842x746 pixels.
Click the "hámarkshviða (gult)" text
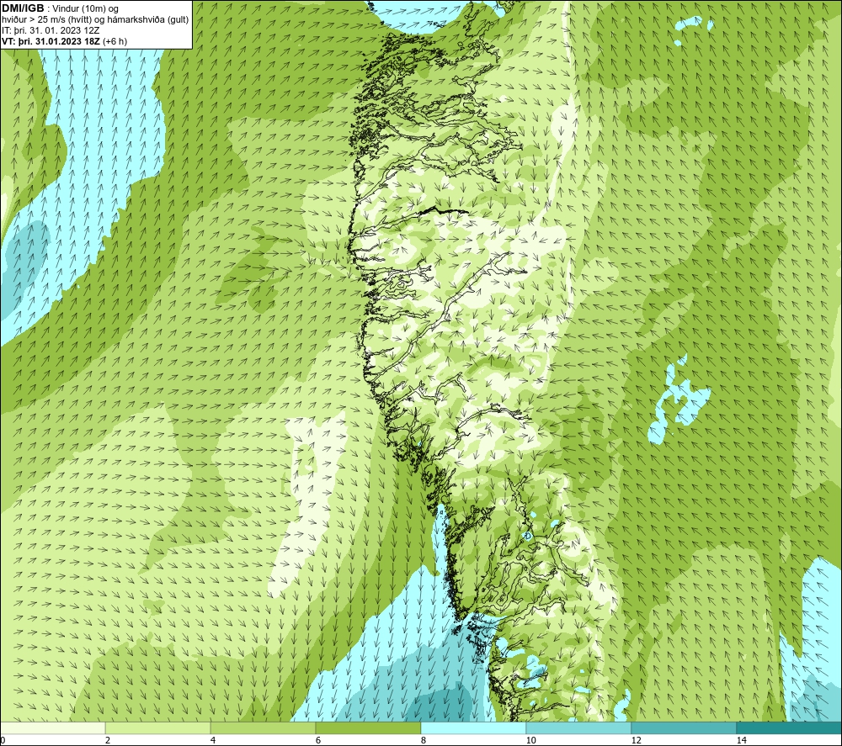pyautogui.click(x=147, y=20)
